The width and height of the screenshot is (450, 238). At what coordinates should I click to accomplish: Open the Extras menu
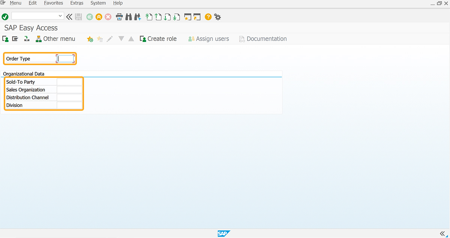point(77,3)
